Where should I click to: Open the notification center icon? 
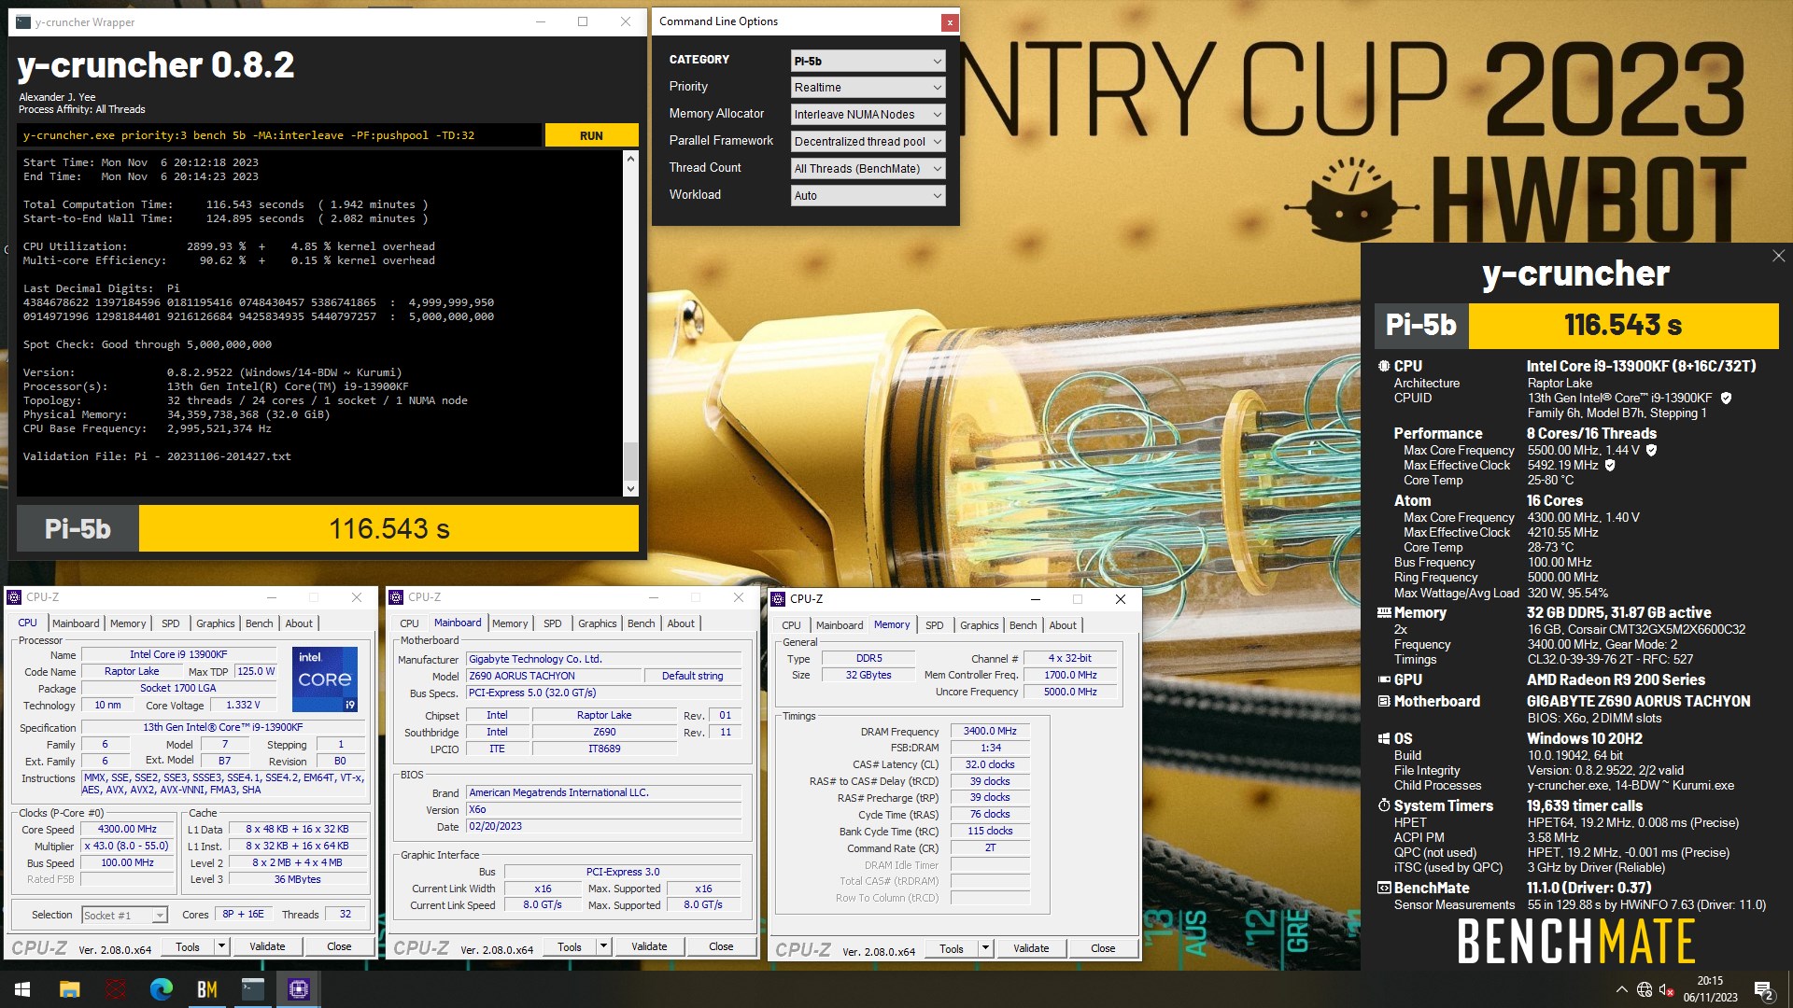tap(1764, 989)
